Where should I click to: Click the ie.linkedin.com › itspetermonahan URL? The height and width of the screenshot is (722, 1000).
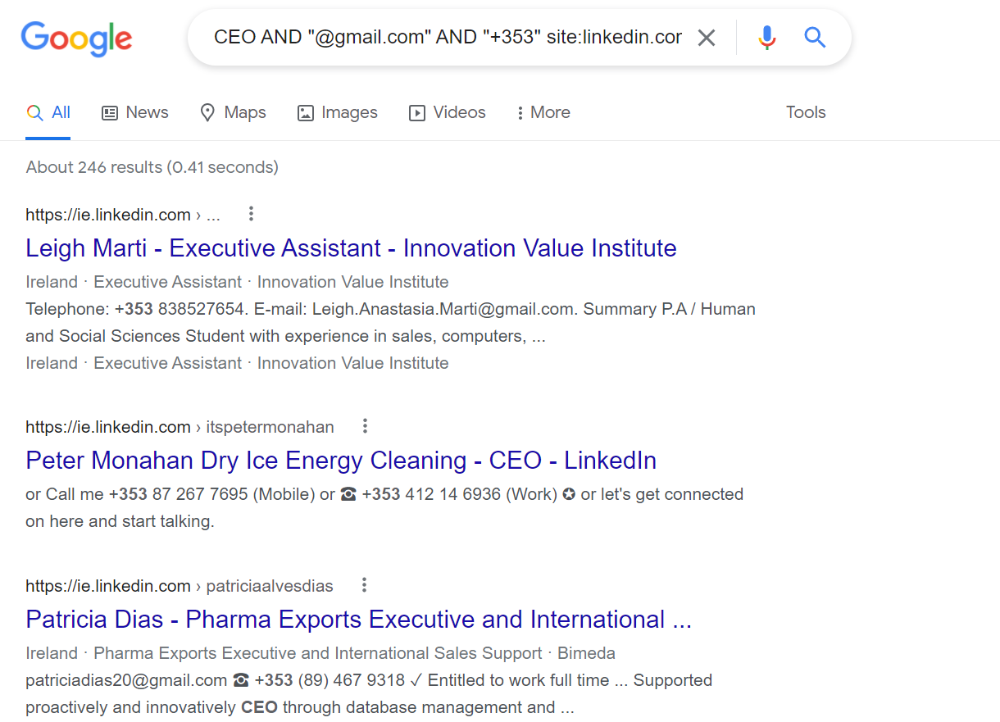pyautogui.click(x=180, y=427)
